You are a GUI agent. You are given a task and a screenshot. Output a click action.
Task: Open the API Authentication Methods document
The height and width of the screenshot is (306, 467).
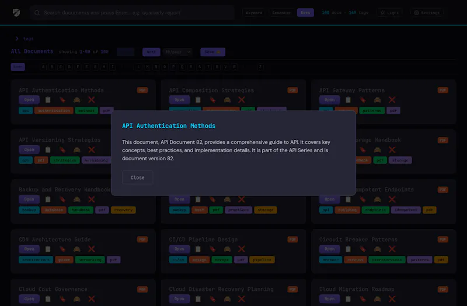tap(29, 100)
